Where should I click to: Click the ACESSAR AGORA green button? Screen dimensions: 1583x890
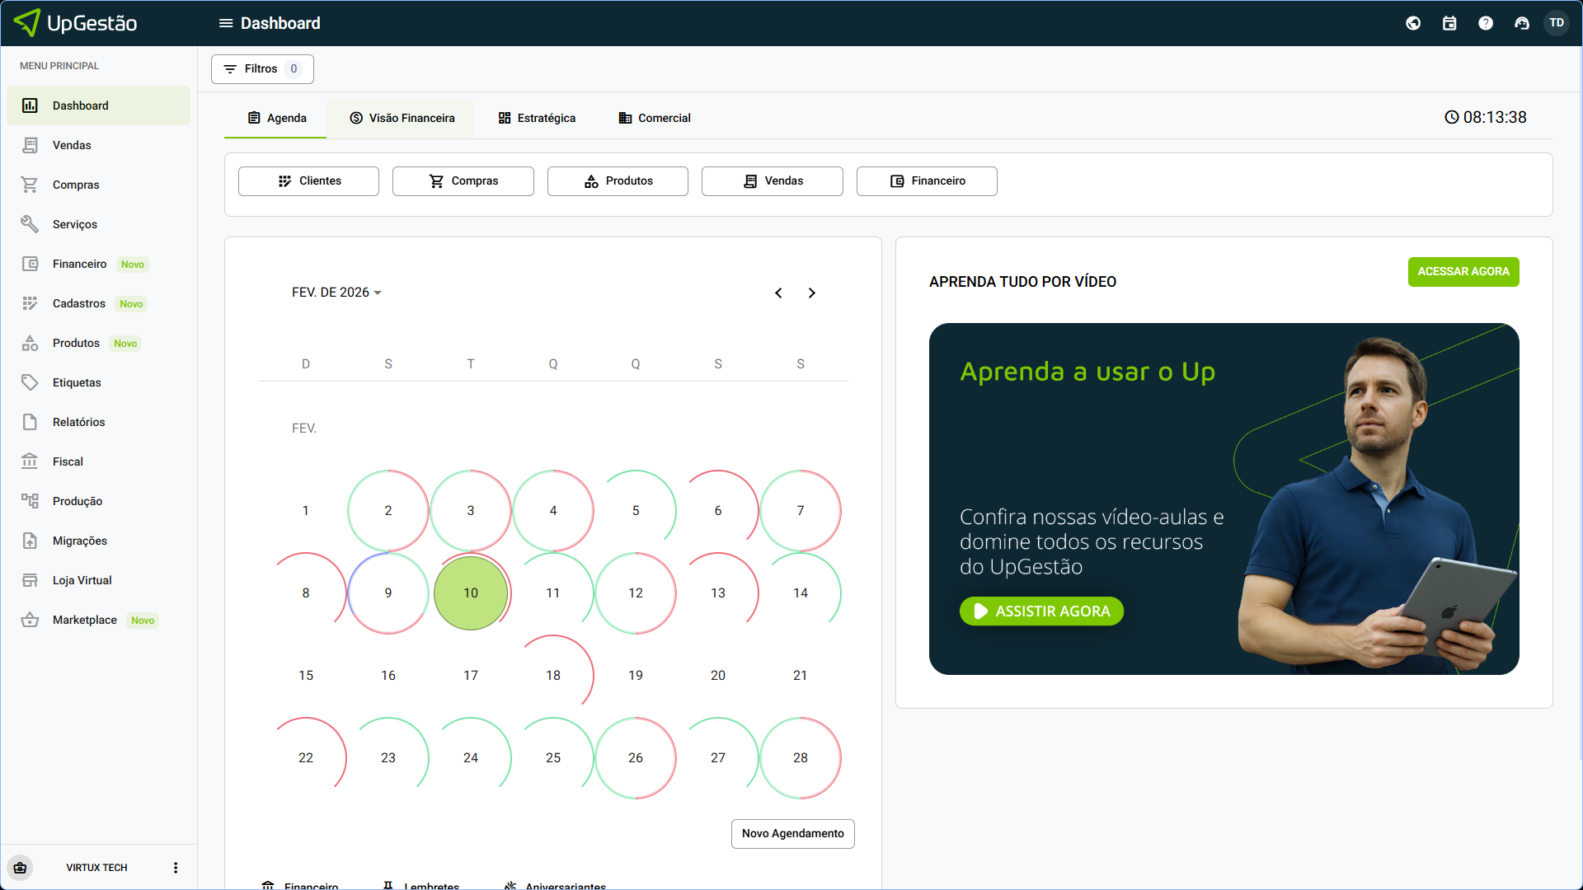click(x=1463, y=272)
